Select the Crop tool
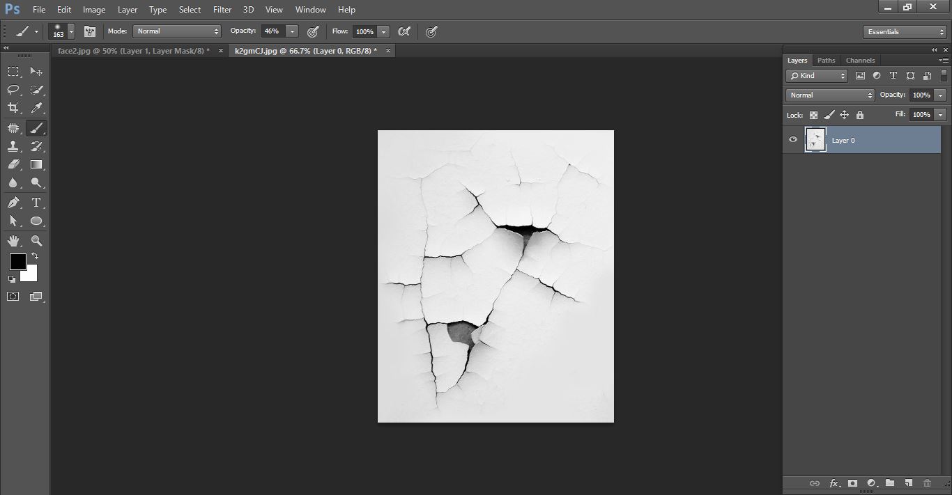Image resolution: width=952 pixels, height=495 pixels. [x=13, y=108]
